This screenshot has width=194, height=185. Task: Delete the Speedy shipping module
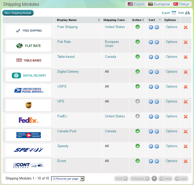tap(186, 146)
